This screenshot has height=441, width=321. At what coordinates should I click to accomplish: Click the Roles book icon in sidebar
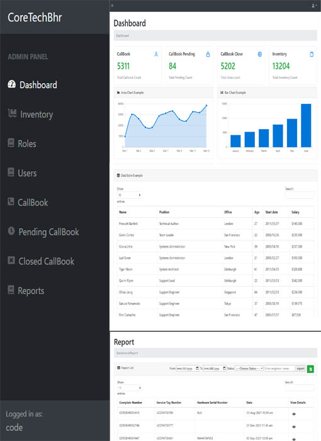[x=11, y=142]
